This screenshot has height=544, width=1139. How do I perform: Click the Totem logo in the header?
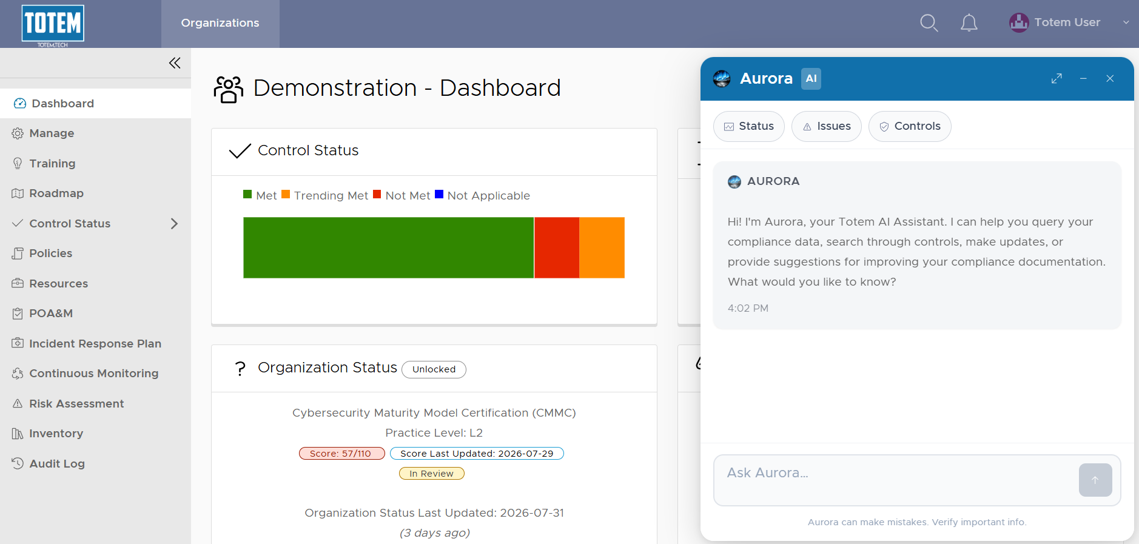coord(53,25)
